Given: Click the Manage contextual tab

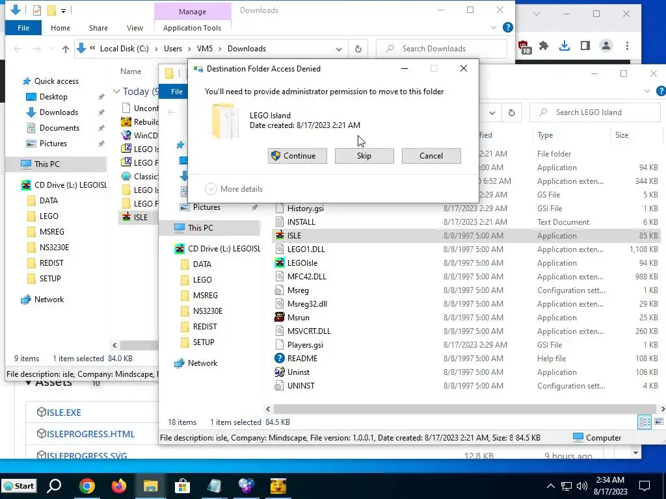Looking at the screenshot, I should pos(193,12).
